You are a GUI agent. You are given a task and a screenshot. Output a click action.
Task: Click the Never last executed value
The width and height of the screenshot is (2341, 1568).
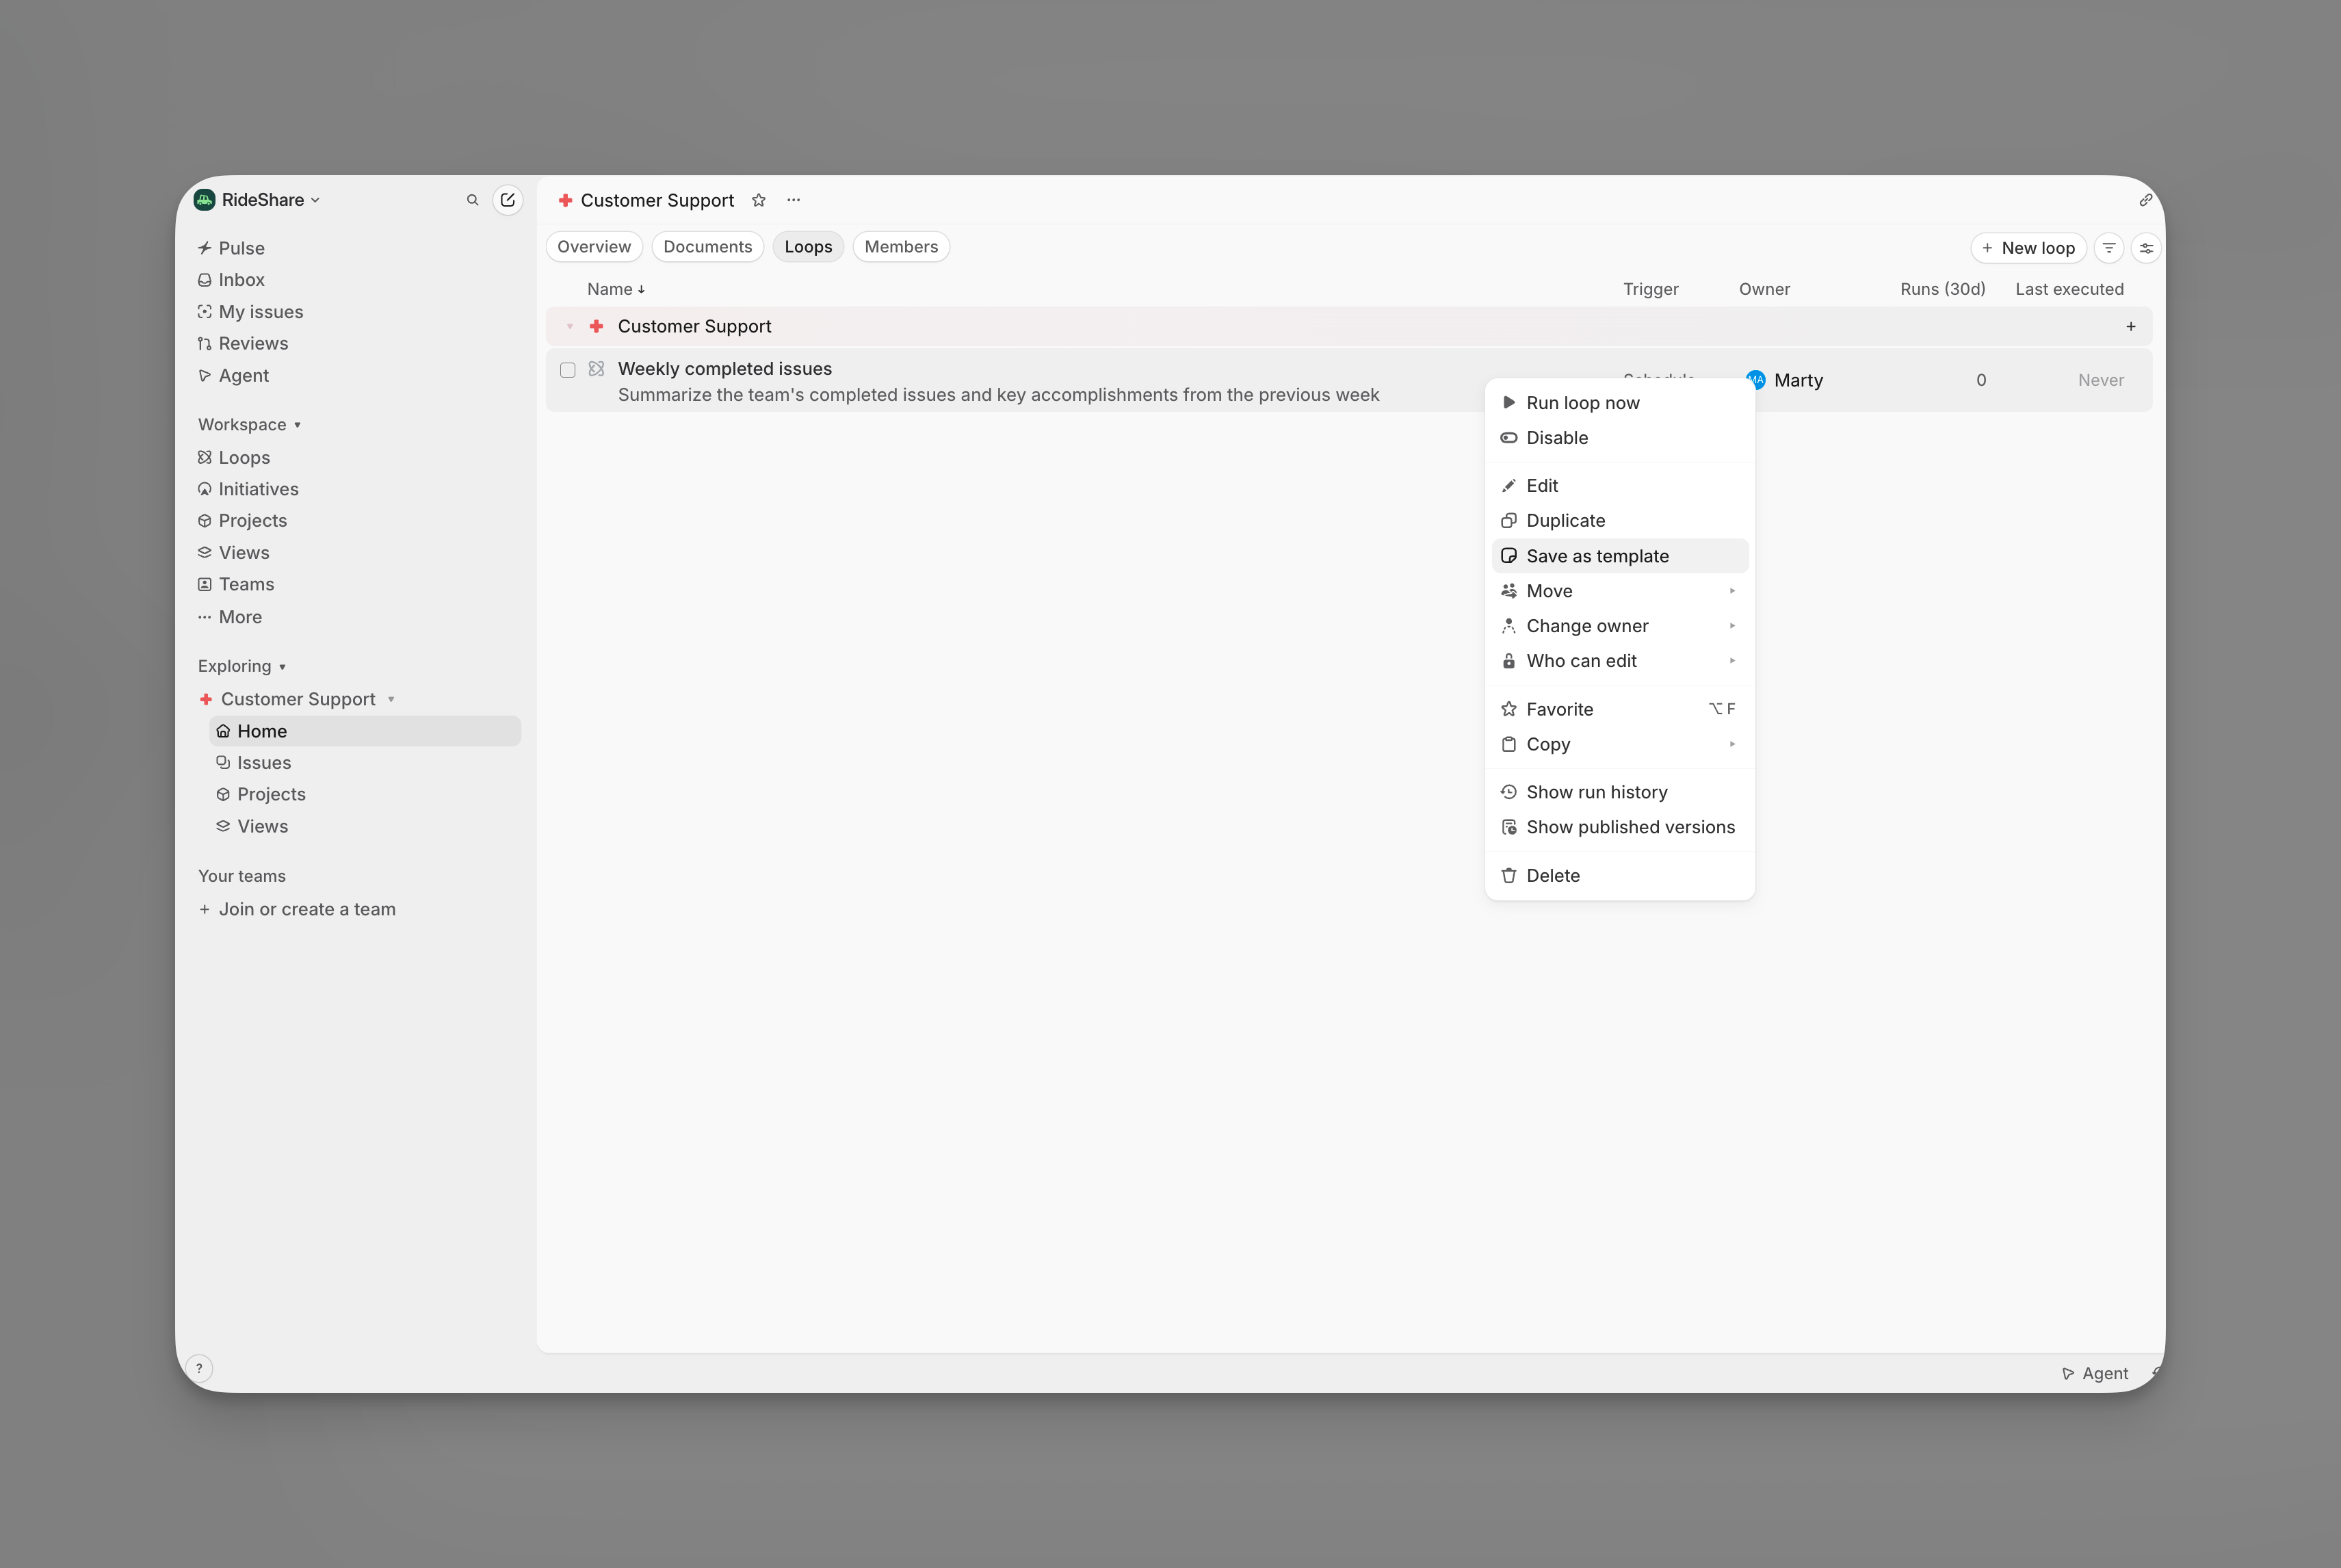(x=2100, y=380)
